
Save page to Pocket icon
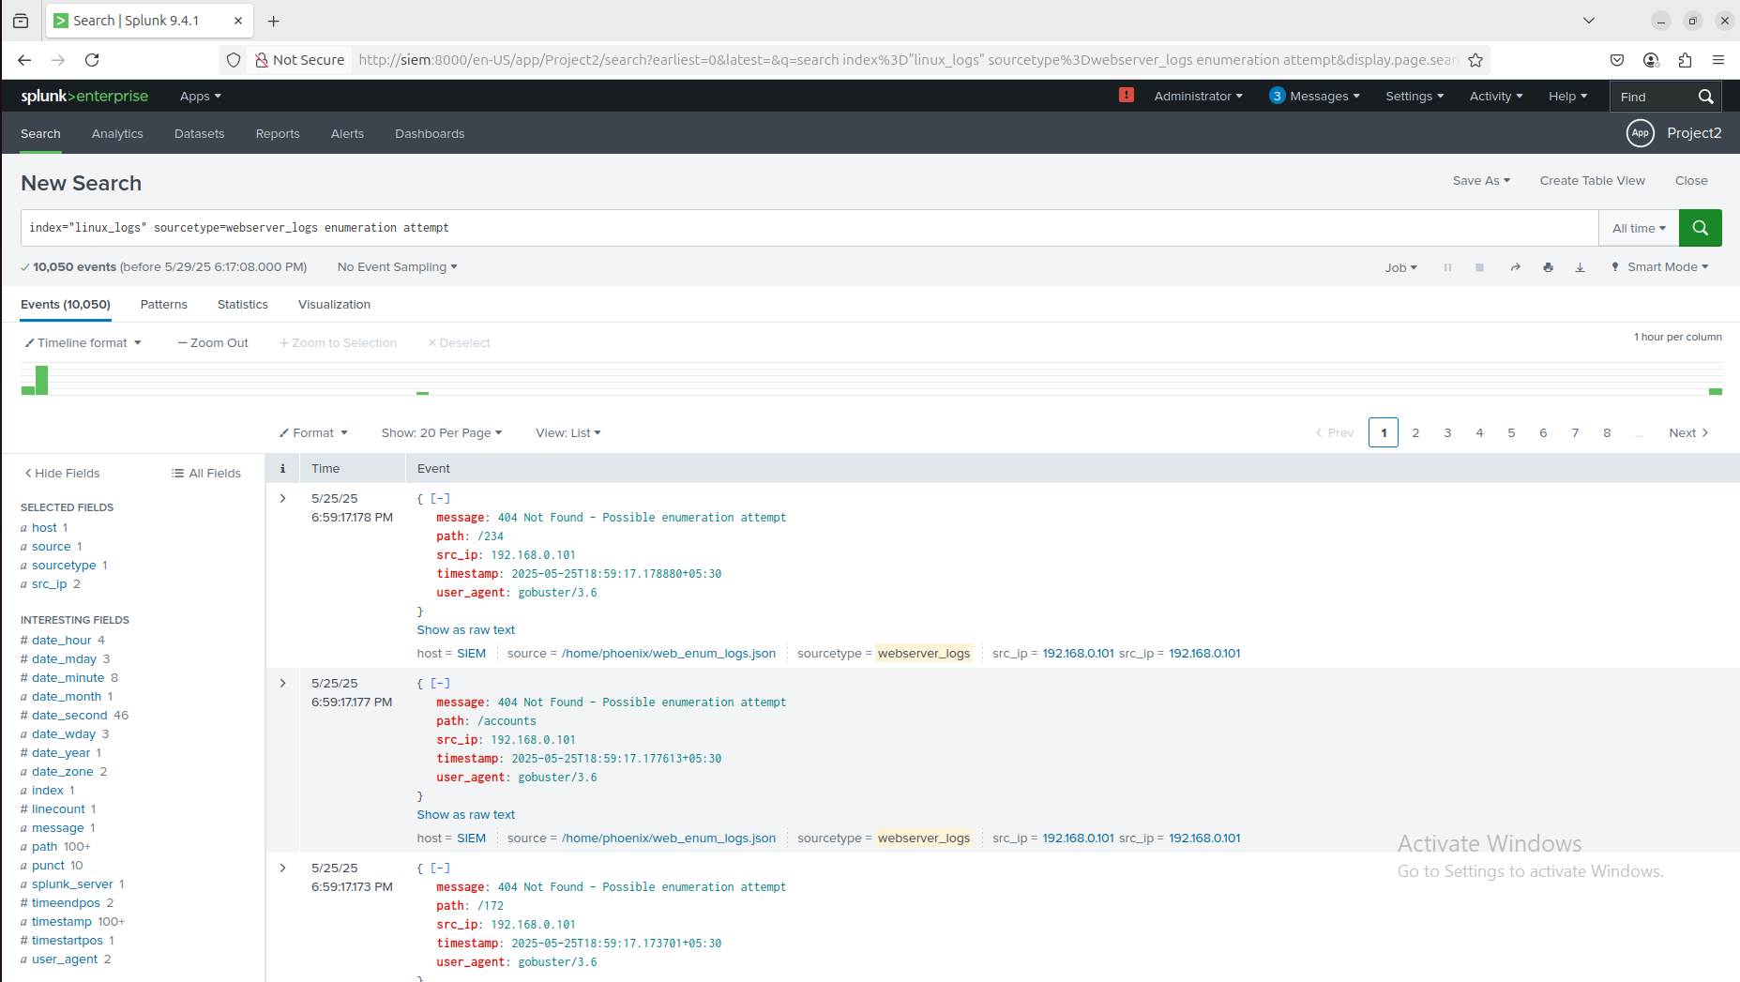coord(1617,60)
